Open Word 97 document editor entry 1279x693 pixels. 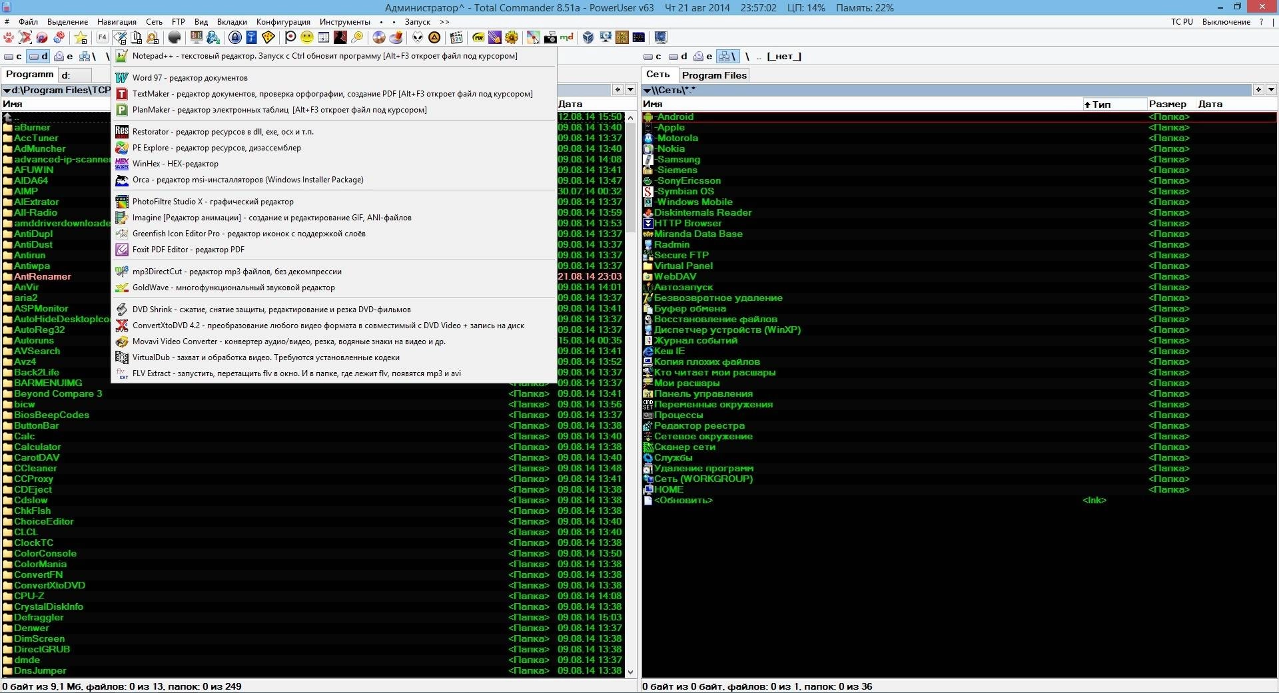(x=334, y=78)
